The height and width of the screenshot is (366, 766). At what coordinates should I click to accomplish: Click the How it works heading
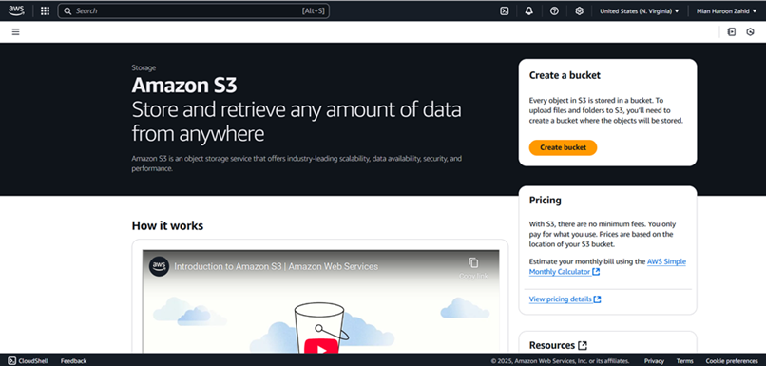167,225
